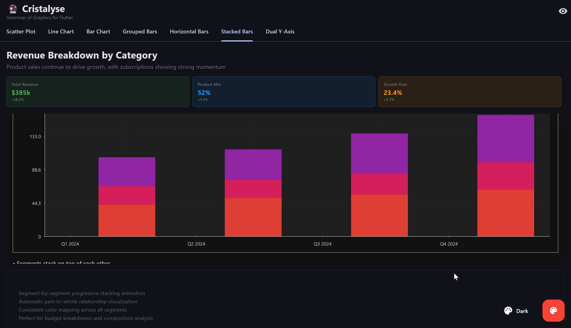Open the Scatter Plot tab

21,32
